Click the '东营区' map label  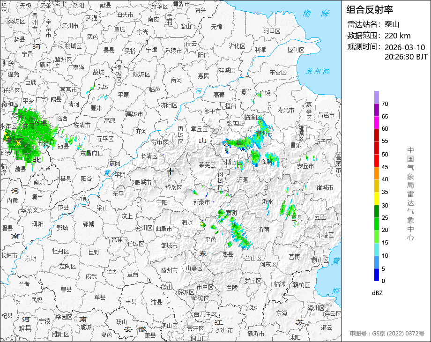coord(278,72)
